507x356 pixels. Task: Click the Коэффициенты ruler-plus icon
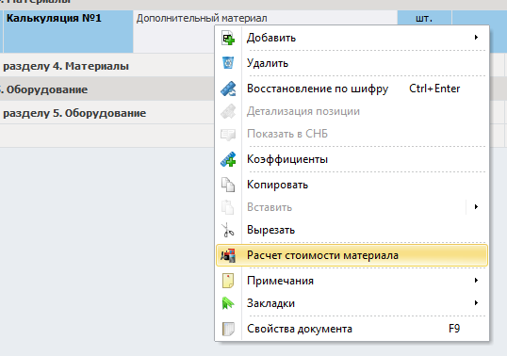point(228,159)
